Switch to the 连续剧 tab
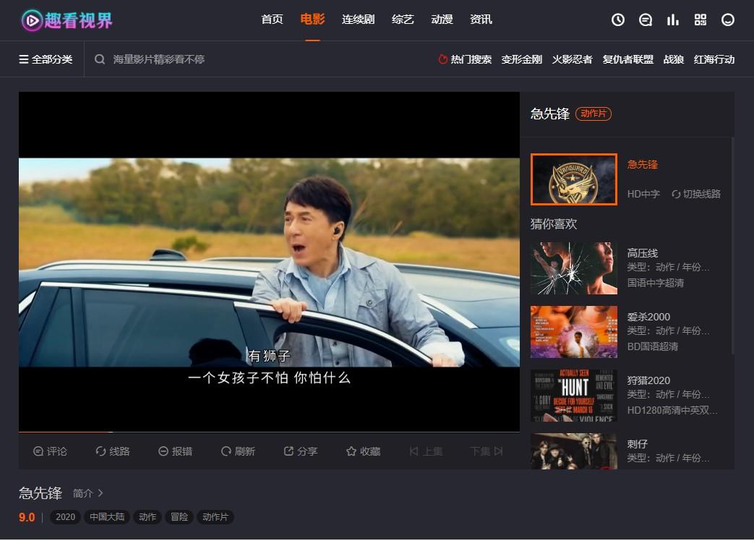The image size is (754, 541). [x=359, y=20]
